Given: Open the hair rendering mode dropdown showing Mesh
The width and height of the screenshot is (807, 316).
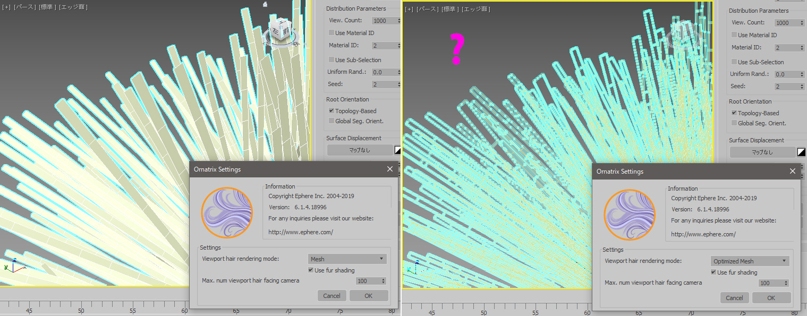Looking at the screenshot, I should (x=347, y=259).
